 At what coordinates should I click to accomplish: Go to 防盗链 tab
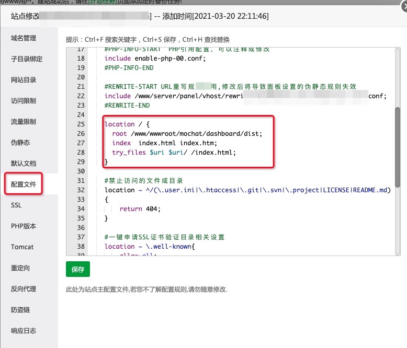point(20,310)
